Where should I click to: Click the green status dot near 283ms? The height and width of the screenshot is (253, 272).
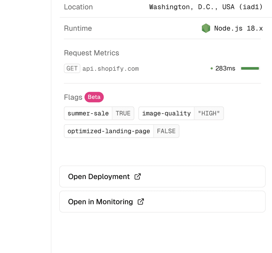(212, 68)
